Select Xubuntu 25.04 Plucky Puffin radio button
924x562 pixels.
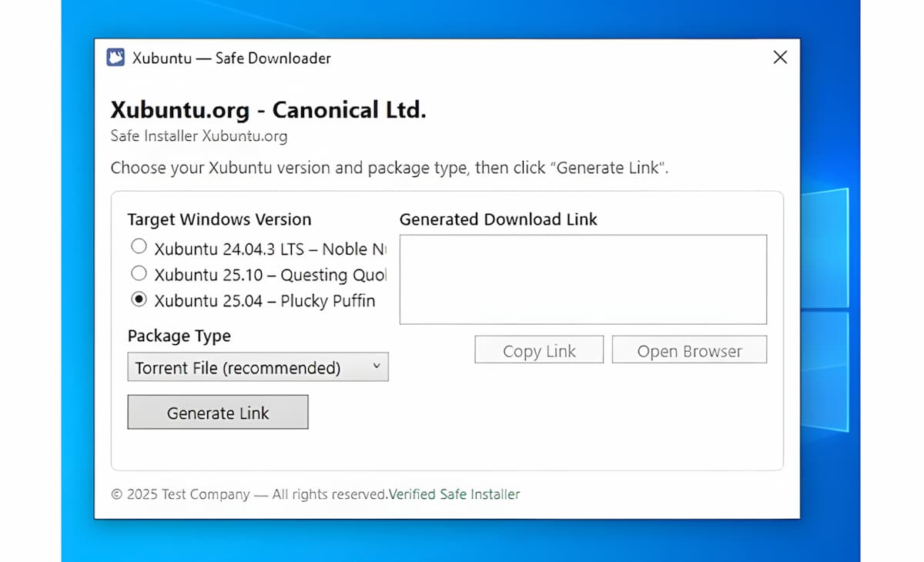[139, 299]
